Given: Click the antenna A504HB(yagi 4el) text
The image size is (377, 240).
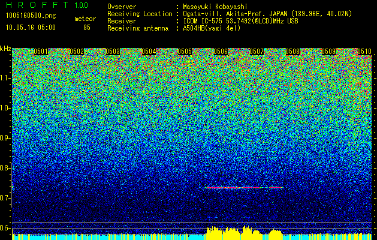Looking at the screenshot, I should (x=212, y=28).
